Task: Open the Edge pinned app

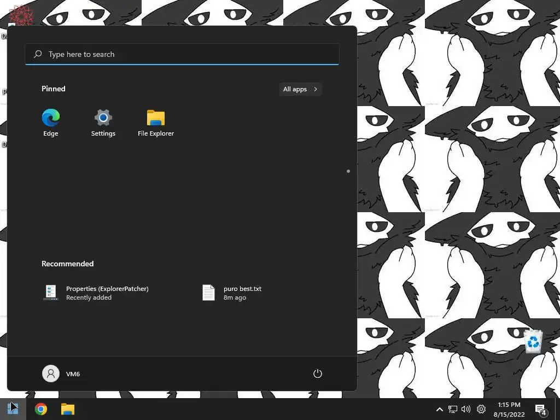Action: (x=51, y=123)
